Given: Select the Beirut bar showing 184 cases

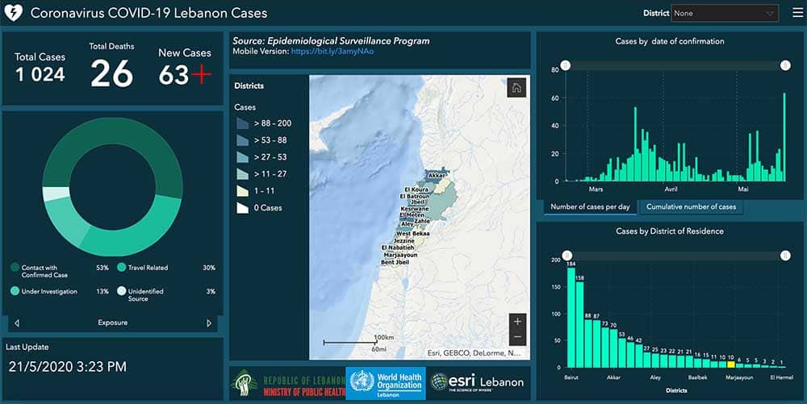Looking at the screenshot, I should pyautogui.click(x=571, y=315).
